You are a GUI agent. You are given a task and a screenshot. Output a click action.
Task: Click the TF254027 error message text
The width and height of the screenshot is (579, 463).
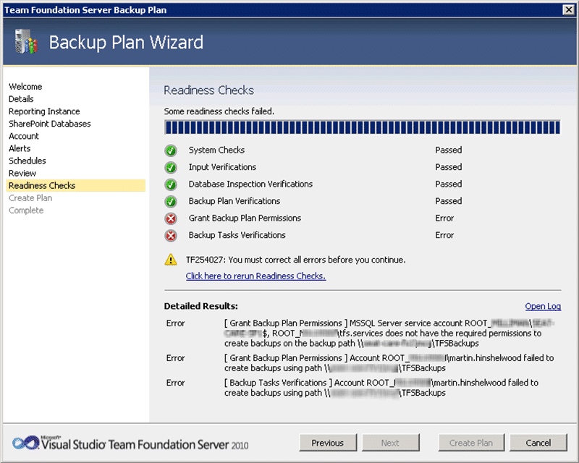pyautogui.click(x=296, y=260)
